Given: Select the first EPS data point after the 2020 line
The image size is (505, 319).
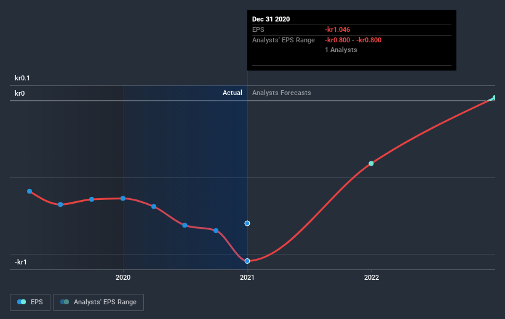Looking at the screenshot, I should (154, 207).
